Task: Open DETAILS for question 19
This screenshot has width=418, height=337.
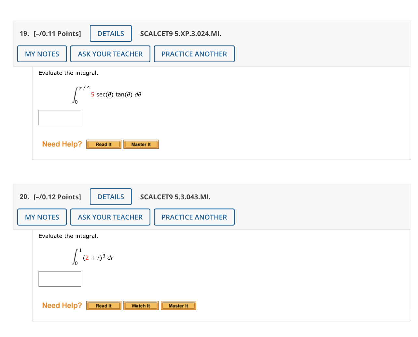Action: click(111, 33)
